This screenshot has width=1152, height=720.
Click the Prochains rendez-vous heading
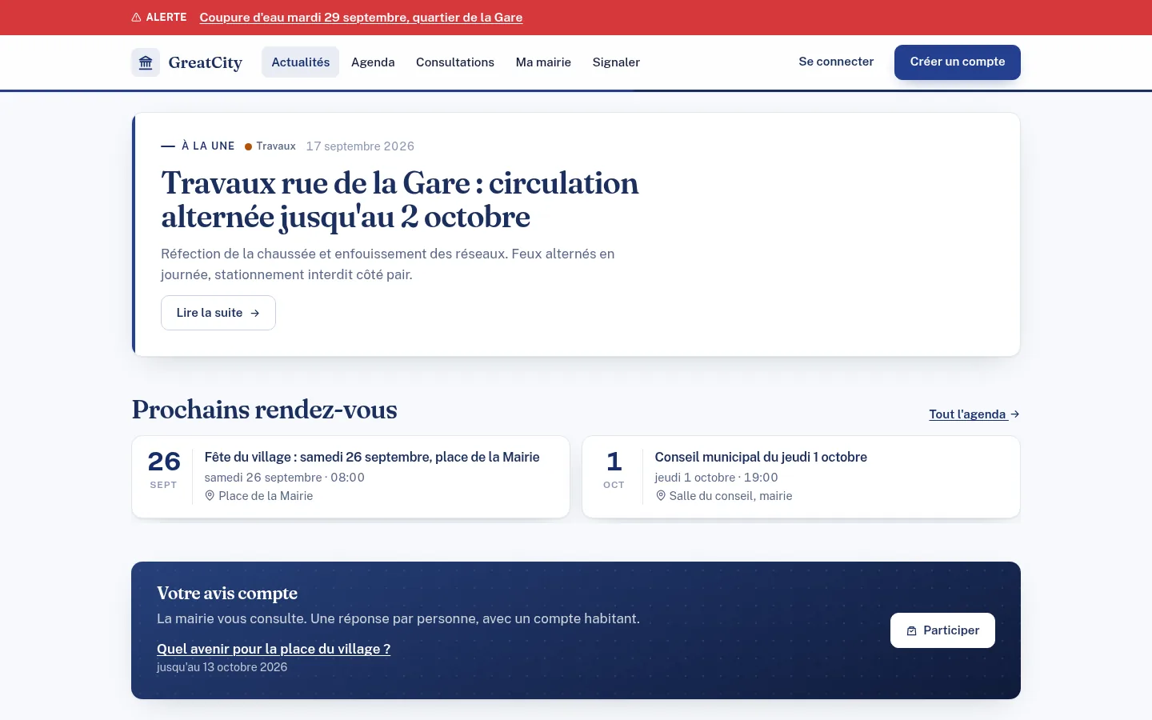265,410
